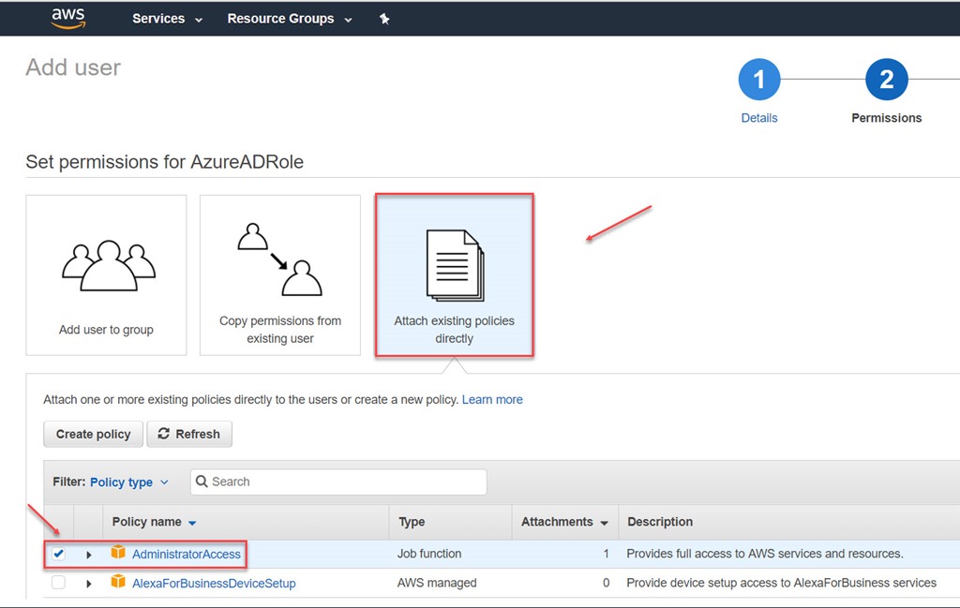
Task: Open the Details step link
Action: coord(759,118)
